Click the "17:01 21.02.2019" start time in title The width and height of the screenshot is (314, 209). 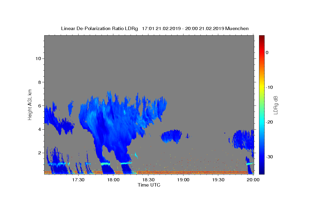[x=161, y=28]
